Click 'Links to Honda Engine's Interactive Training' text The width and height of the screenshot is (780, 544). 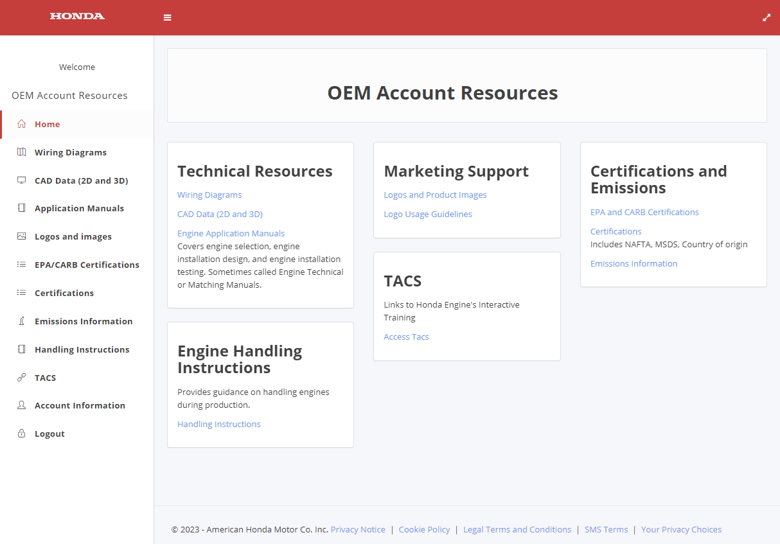tap(452, 311)
